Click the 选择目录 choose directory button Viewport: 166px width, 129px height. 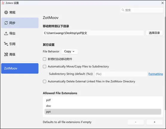tap(154, 33)
